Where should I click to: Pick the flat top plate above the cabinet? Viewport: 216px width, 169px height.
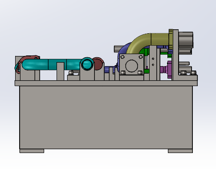pos(106,83)
